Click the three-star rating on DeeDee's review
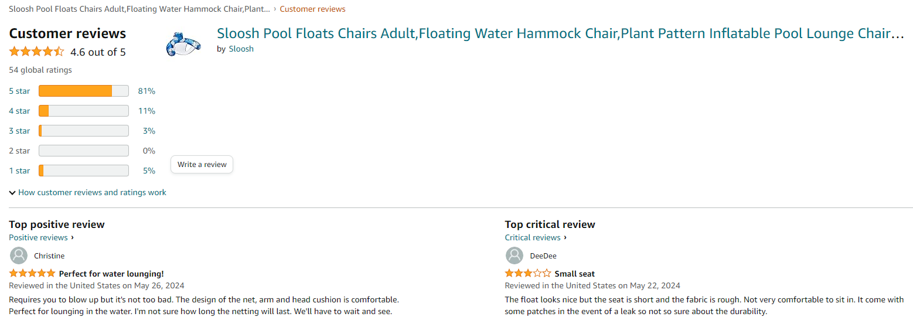The image size is (913, 327). (528, 274)
